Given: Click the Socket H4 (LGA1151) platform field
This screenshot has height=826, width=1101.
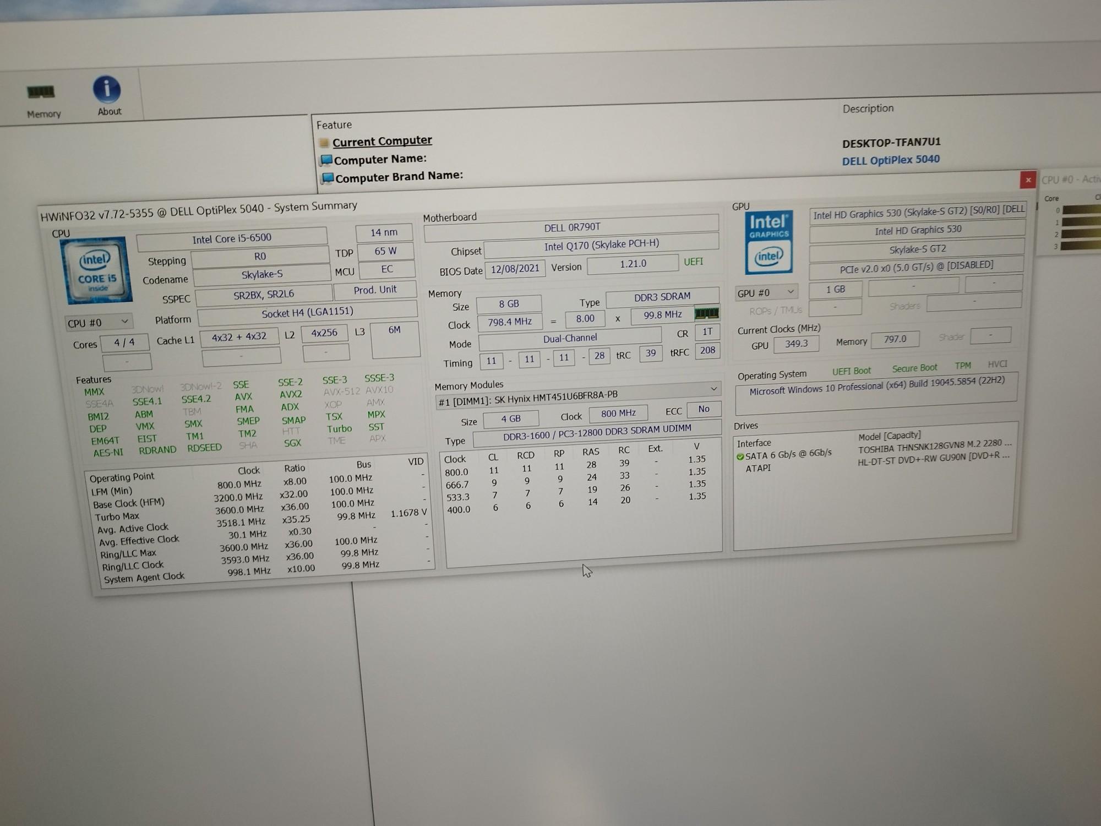Looking at the screenshot, I should pyautogui.click(x=307, y=312).
